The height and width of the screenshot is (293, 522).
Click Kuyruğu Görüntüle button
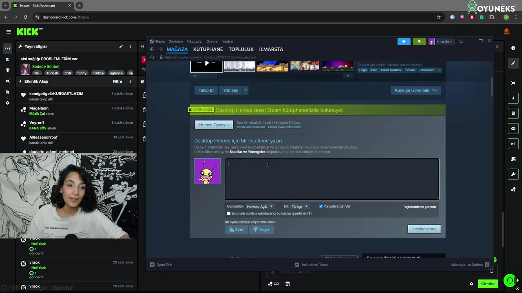[416, 90]
